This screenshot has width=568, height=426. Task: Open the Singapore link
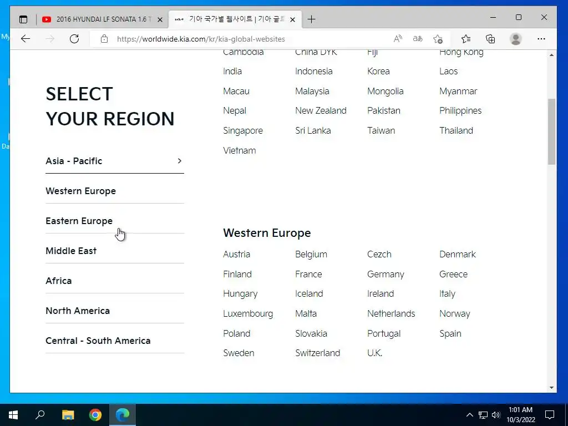[243, 131]
